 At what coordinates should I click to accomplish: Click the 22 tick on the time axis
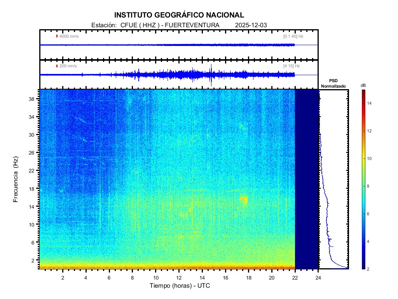coord(295,277)
